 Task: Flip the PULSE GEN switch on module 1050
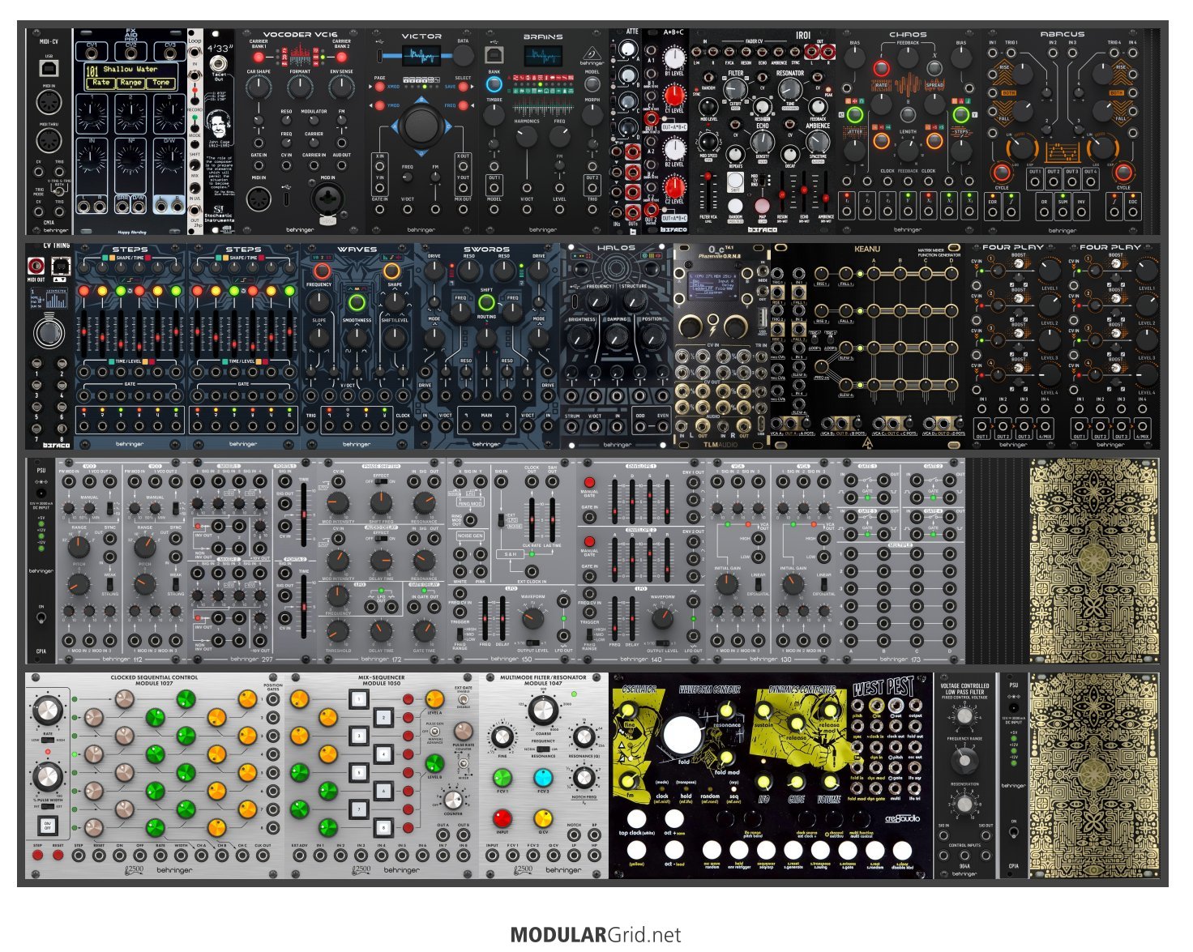coord(434,731)
